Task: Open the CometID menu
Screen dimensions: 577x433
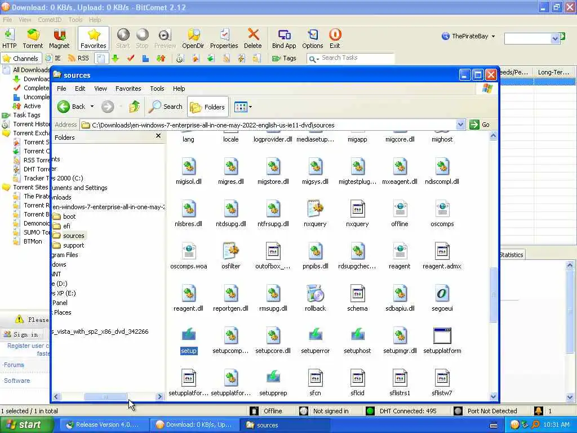Action: (50, 20)
